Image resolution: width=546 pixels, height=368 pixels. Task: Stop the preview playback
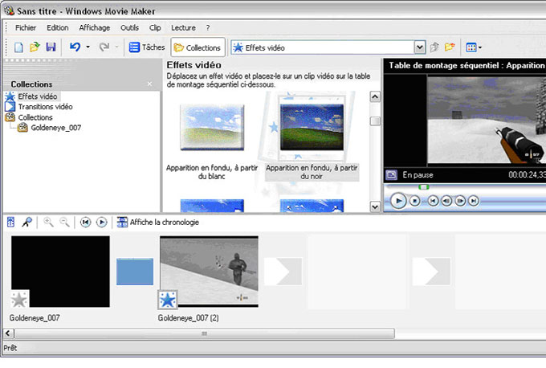414,201
